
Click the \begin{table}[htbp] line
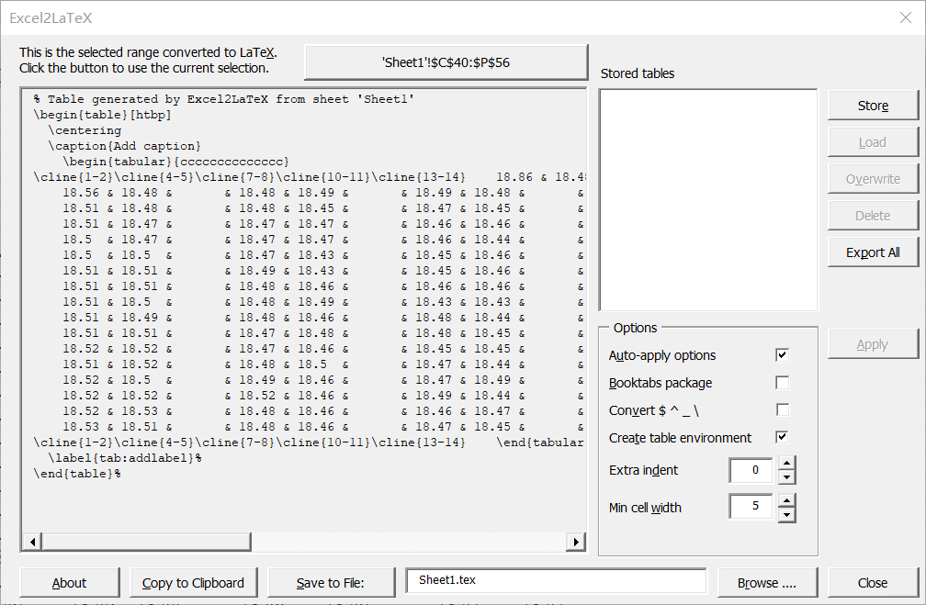[102, 115]
